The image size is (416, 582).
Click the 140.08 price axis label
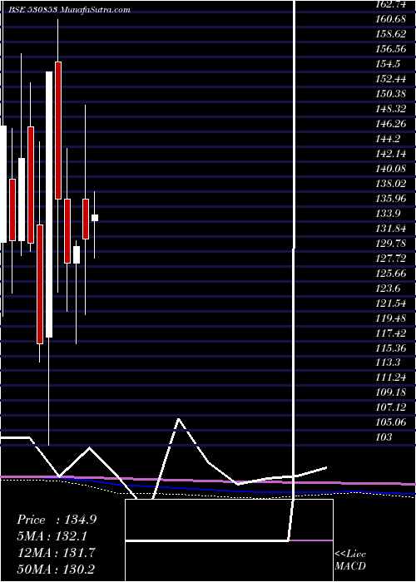[x=391, y=169]
